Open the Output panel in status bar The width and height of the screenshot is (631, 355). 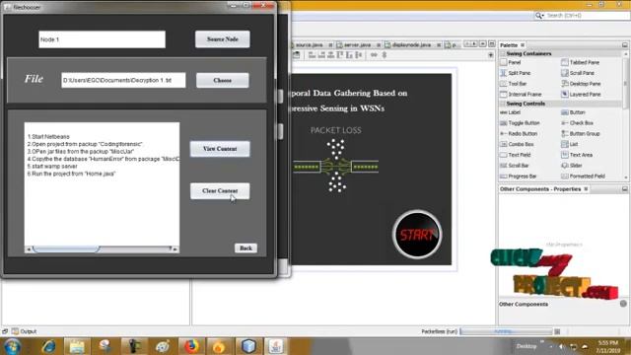[24, 331]
